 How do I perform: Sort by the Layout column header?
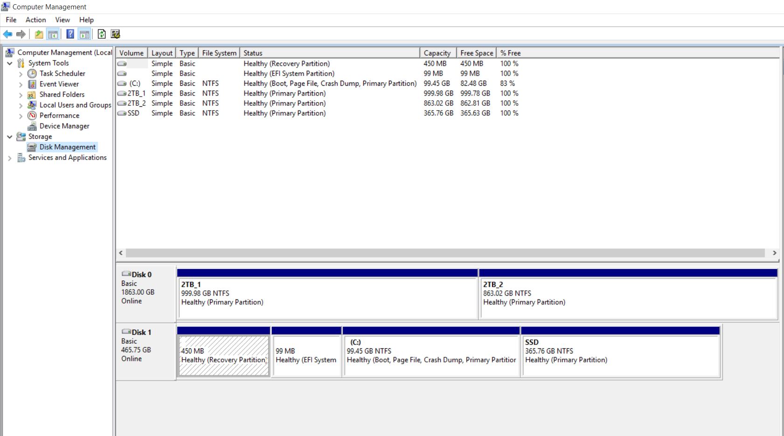tap(162, 53)
